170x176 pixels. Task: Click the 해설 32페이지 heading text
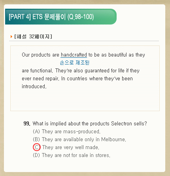coord(33,36)
